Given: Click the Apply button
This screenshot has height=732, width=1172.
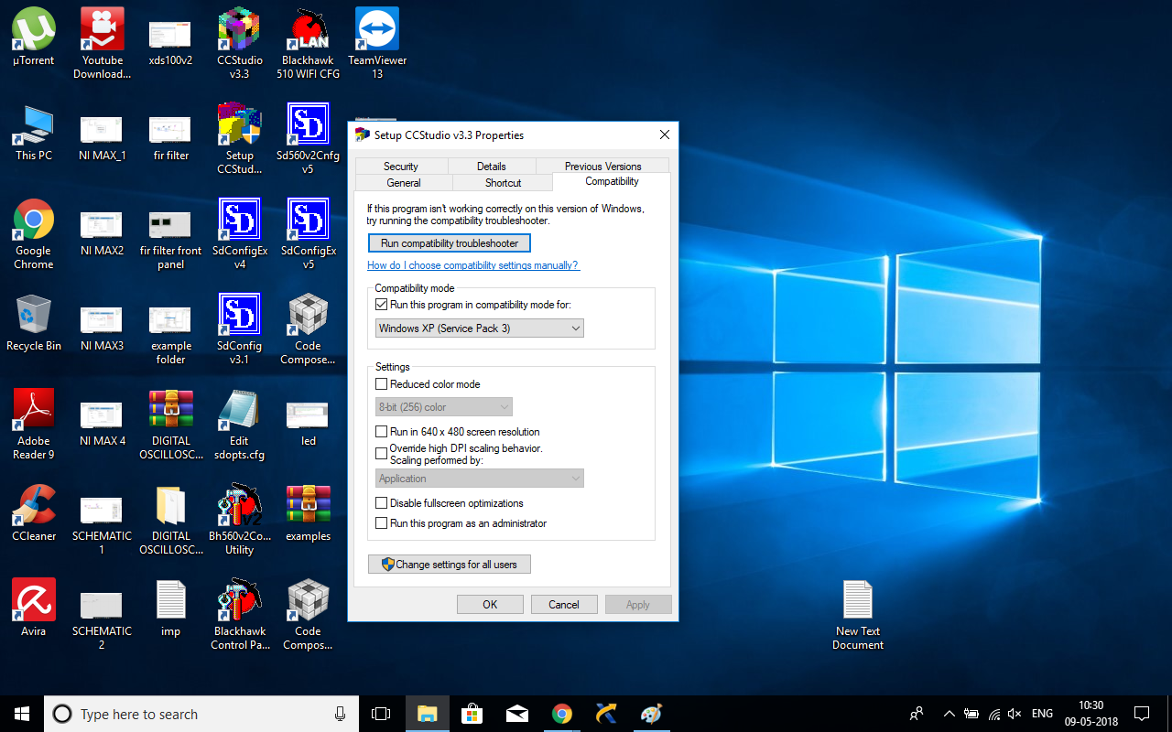Looking at the screenshot, I should [638, 605].
